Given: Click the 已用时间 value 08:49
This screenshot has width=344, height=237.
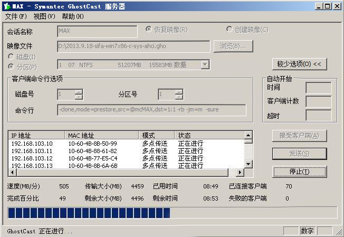Looking at the screenshot, I should pos(211,186).
